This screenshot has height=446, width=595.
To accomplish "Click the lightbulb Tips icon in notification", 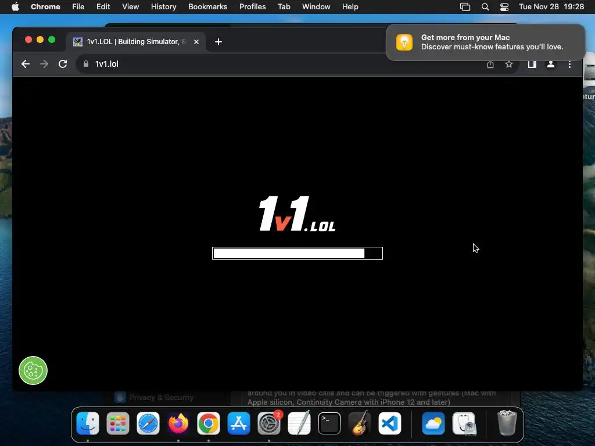I will tap(404, 42).
